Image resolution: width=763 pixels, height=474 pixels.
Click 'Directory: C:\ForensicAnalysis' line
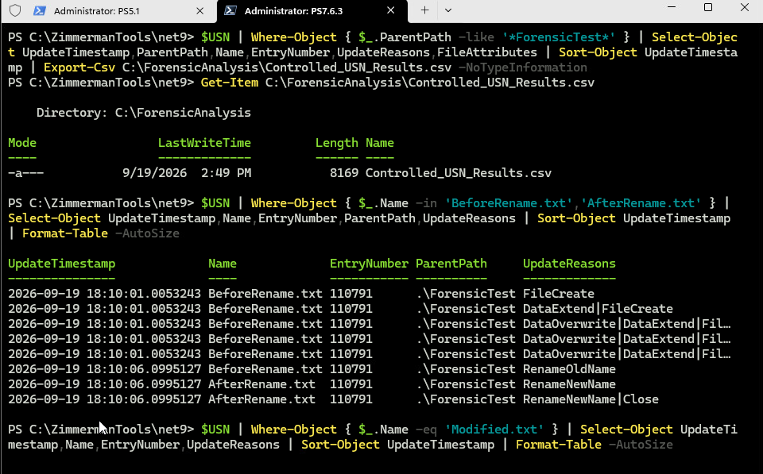click(x=144, y=113)
